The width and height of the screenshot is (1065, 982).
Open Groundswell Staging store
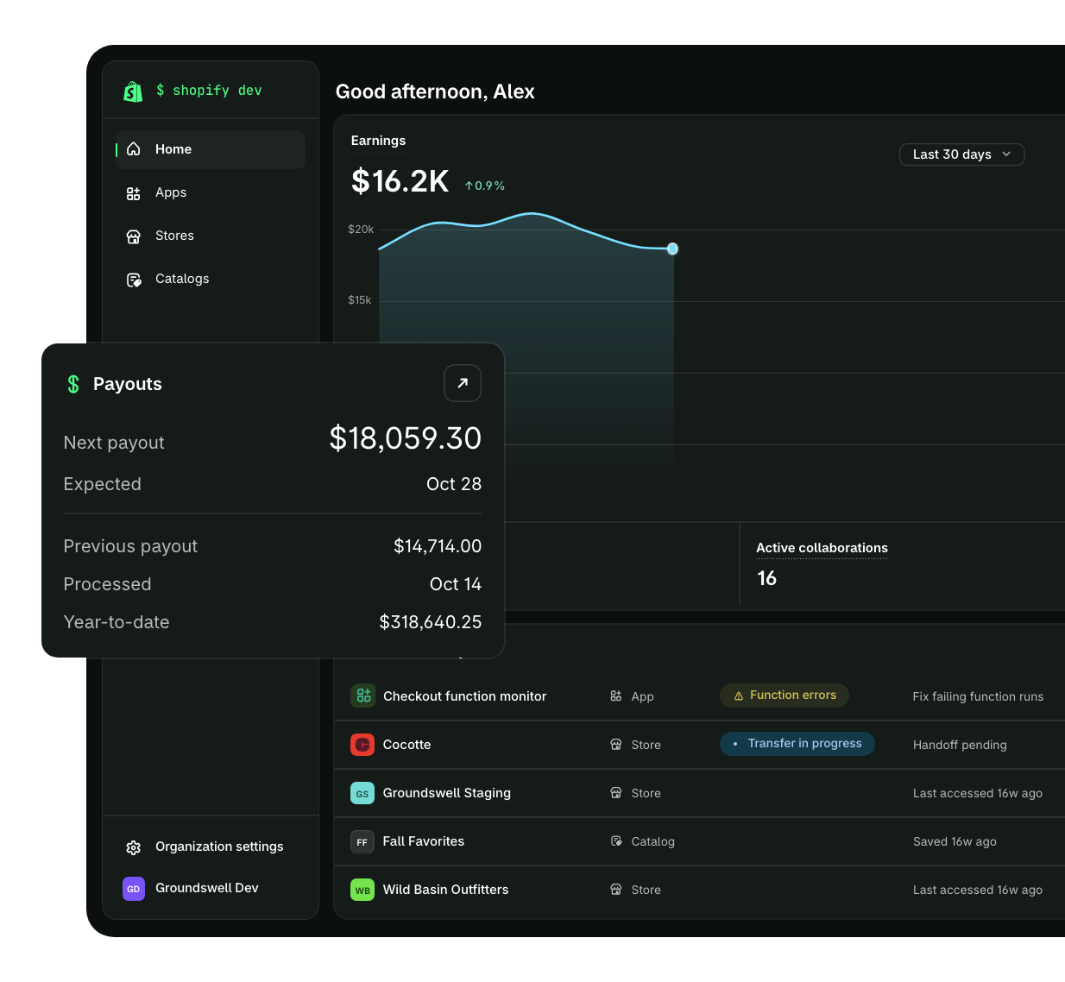click(x=446, y=793)
